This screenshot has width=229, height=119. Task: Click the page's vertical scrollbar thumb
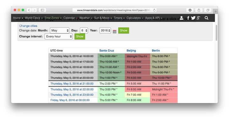(x=216, y=33)
